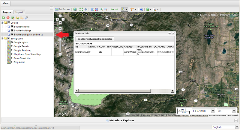This screenshot has height=130, width=240.
Task: Click the zoom slider minus button
Action: [60, 54]
